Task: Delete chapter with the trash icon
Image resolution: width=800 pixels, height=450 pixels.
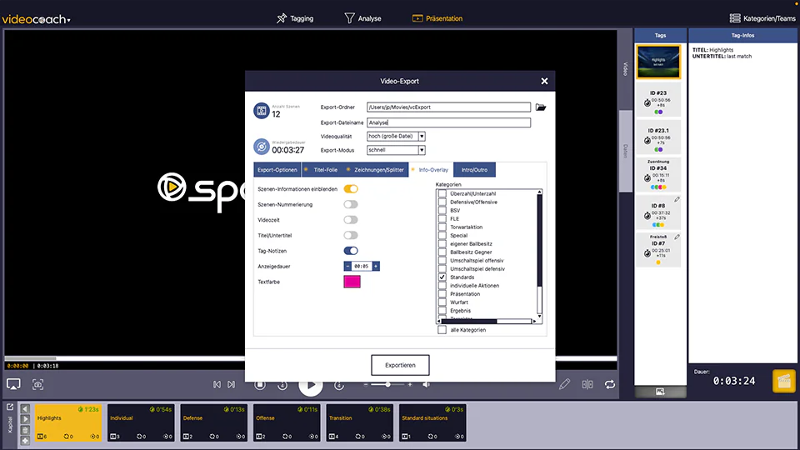Action: tap(25, 430)
